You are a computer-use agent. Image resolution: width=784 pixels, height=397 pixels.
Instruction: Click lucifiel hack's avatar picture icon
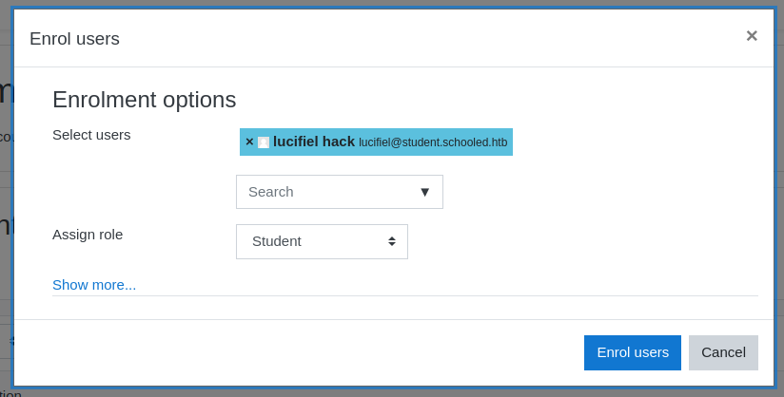(264, 142)
